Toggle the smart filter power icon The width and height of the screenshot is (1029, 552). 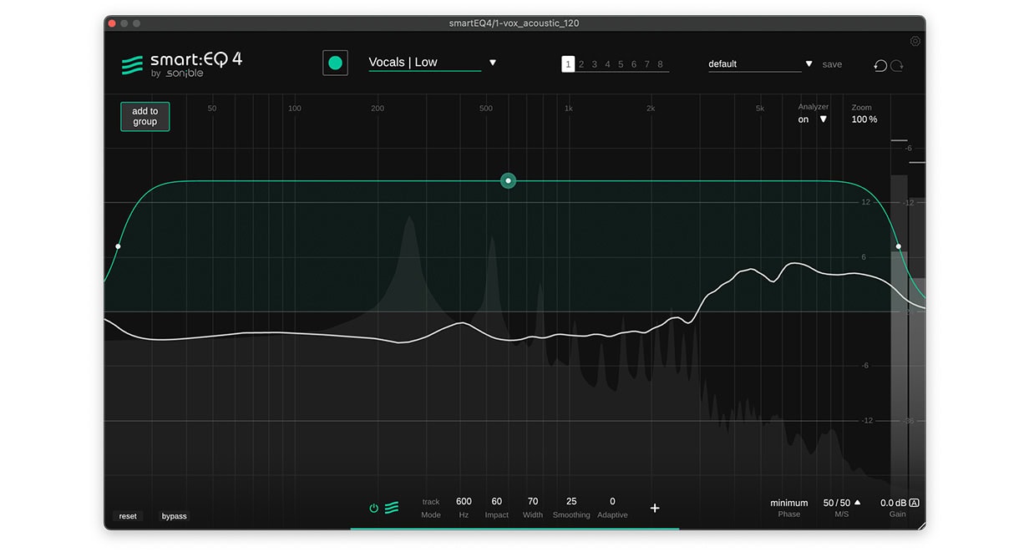click(x=374, y=508)
